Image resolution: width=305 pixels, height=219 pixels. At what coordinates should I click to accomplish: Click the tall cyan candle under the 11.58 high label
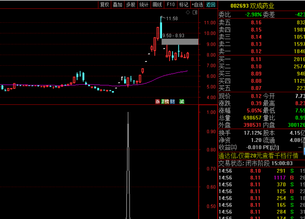[x=161, y=30]
